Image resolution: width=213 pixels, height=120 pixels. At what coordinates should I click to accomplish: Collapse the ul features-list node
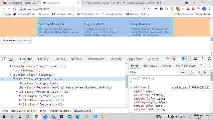click(17, 92)
